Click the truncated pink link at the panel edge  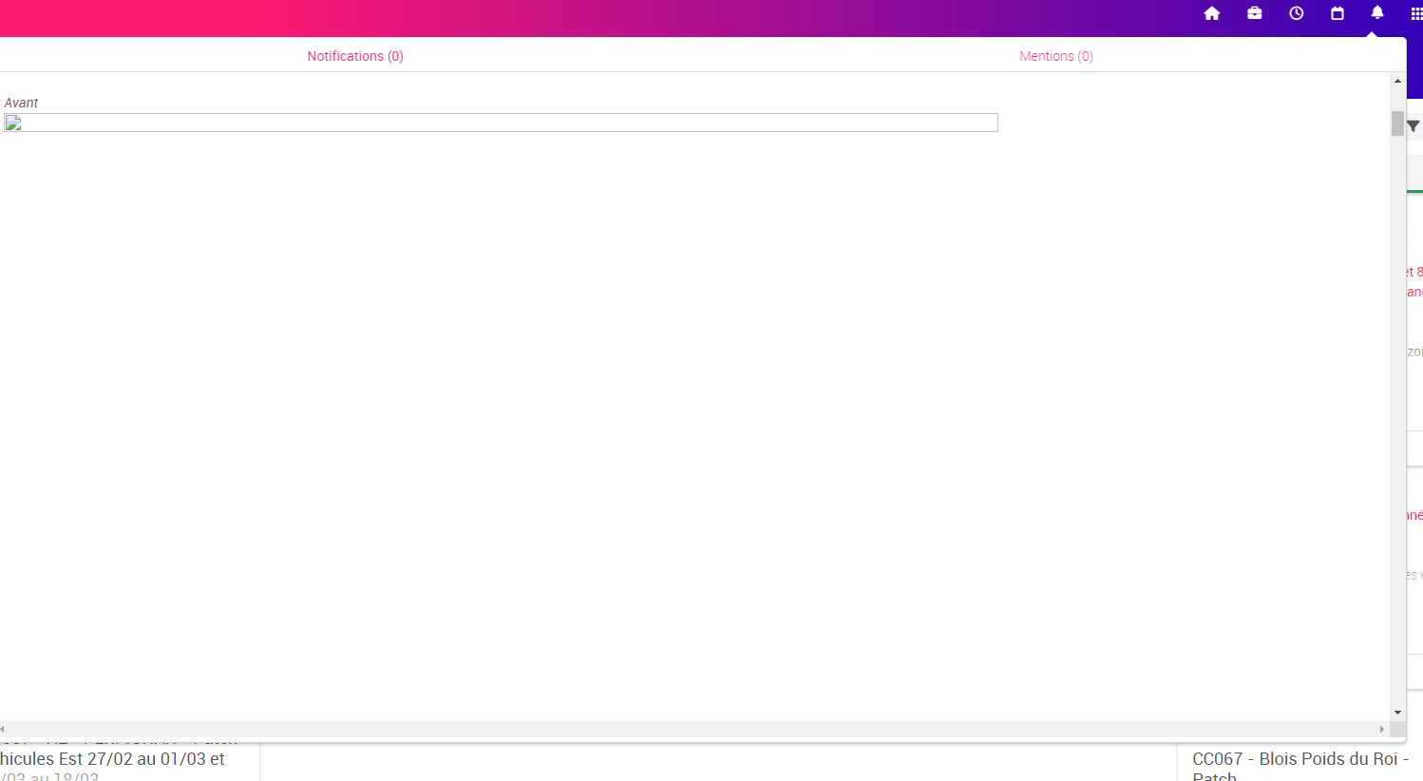pos(1414,281)
